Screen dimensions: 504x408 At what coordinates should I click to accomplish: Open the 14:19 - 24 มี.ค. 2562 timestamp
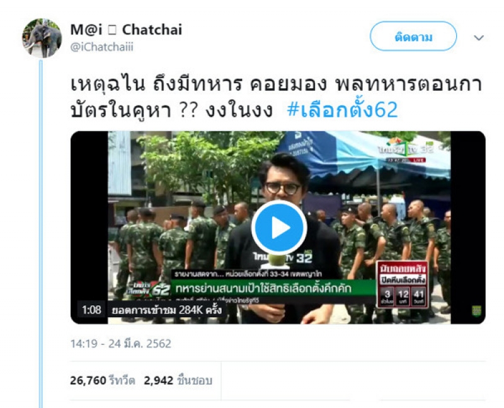(x=121, y=344)
